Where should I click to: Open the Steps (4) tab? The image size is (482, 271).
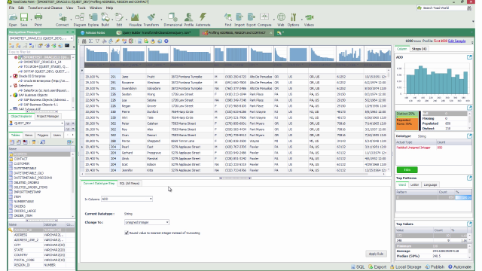coord(419,49)
